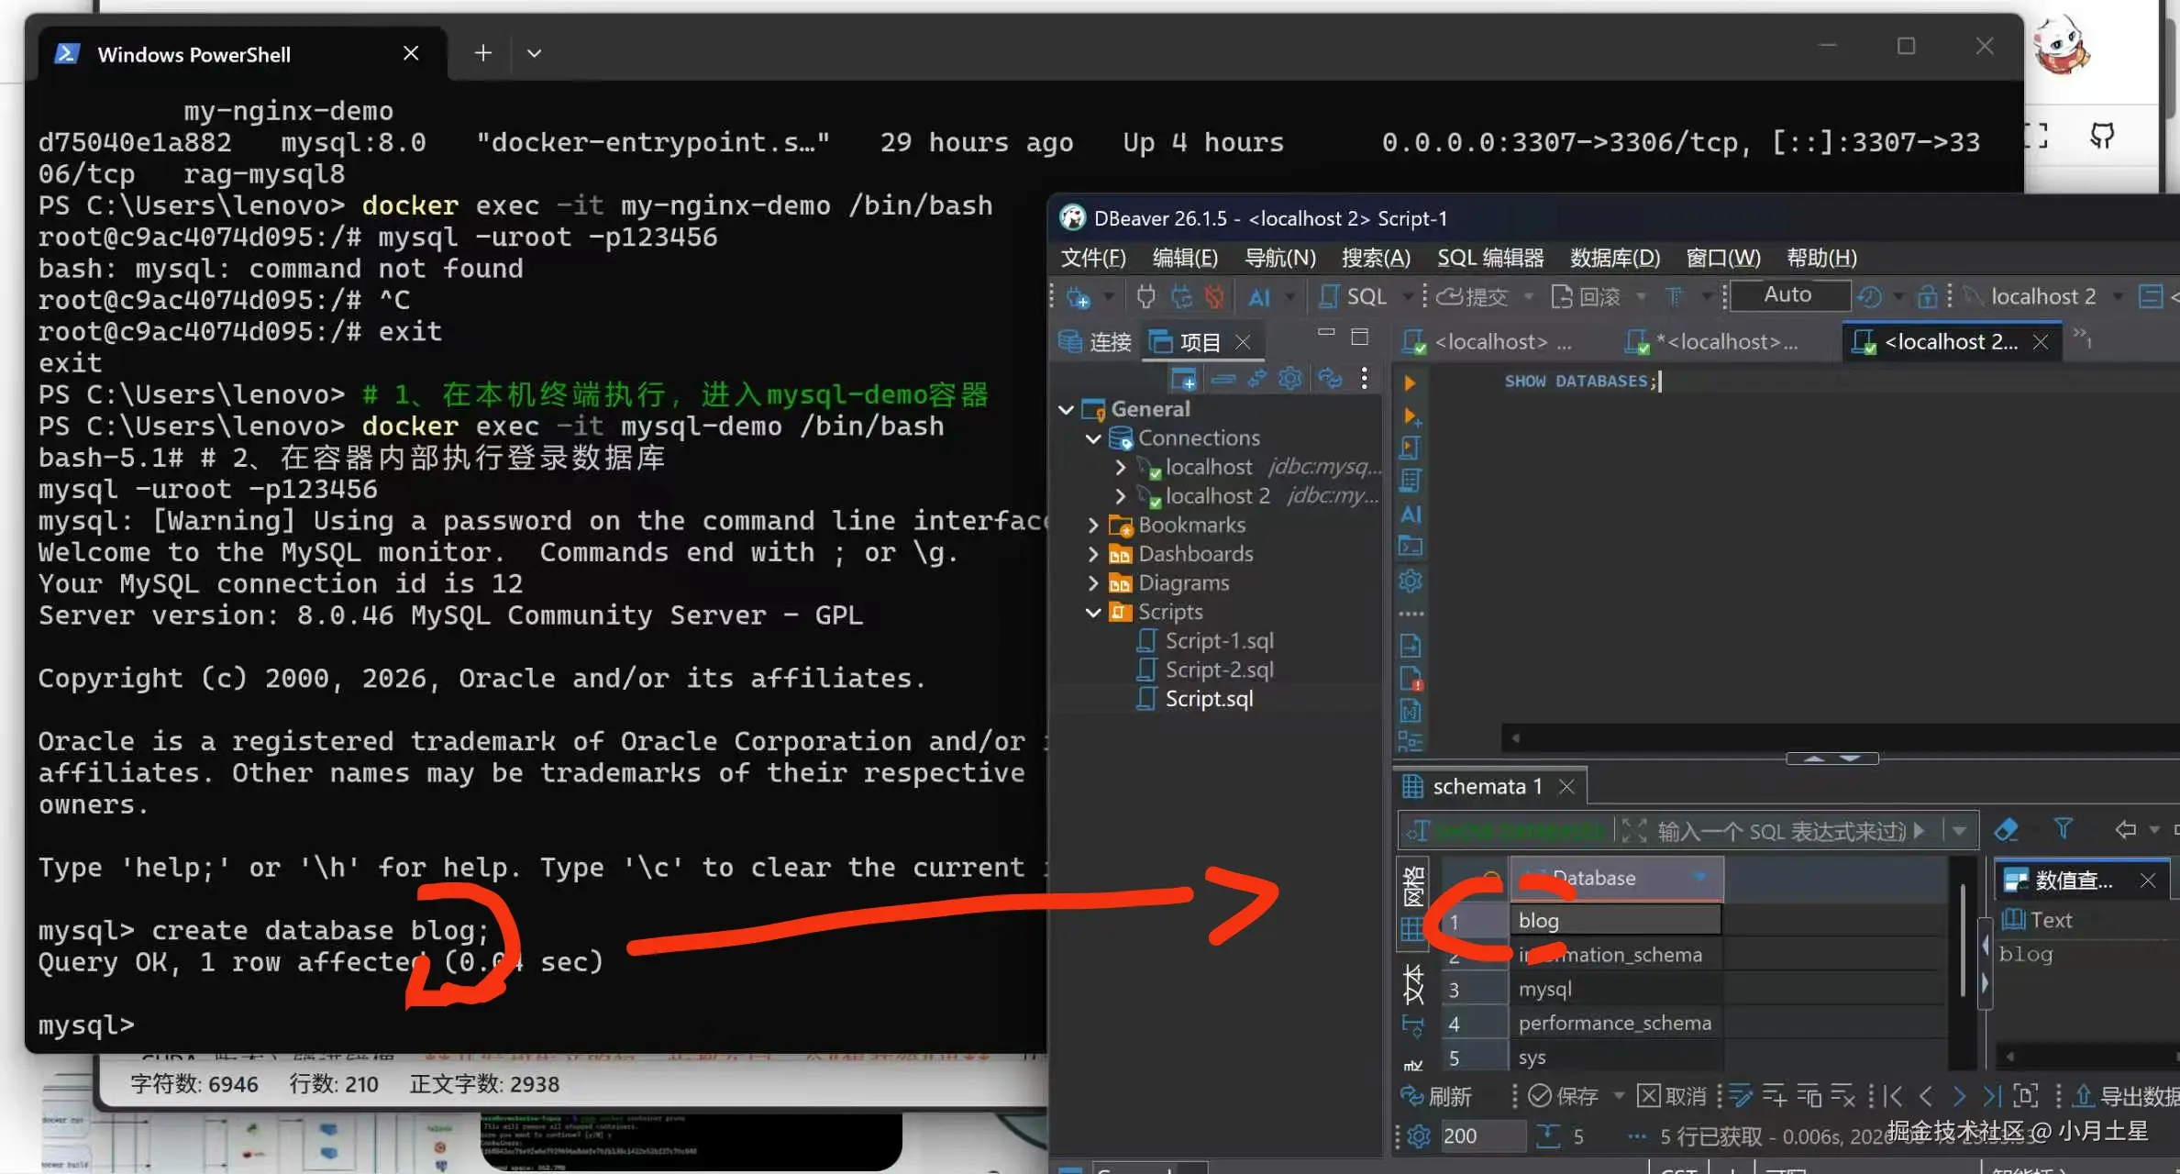Go to first row in results
Screen dimensions: 2180x1174
pos(1892,1095)
